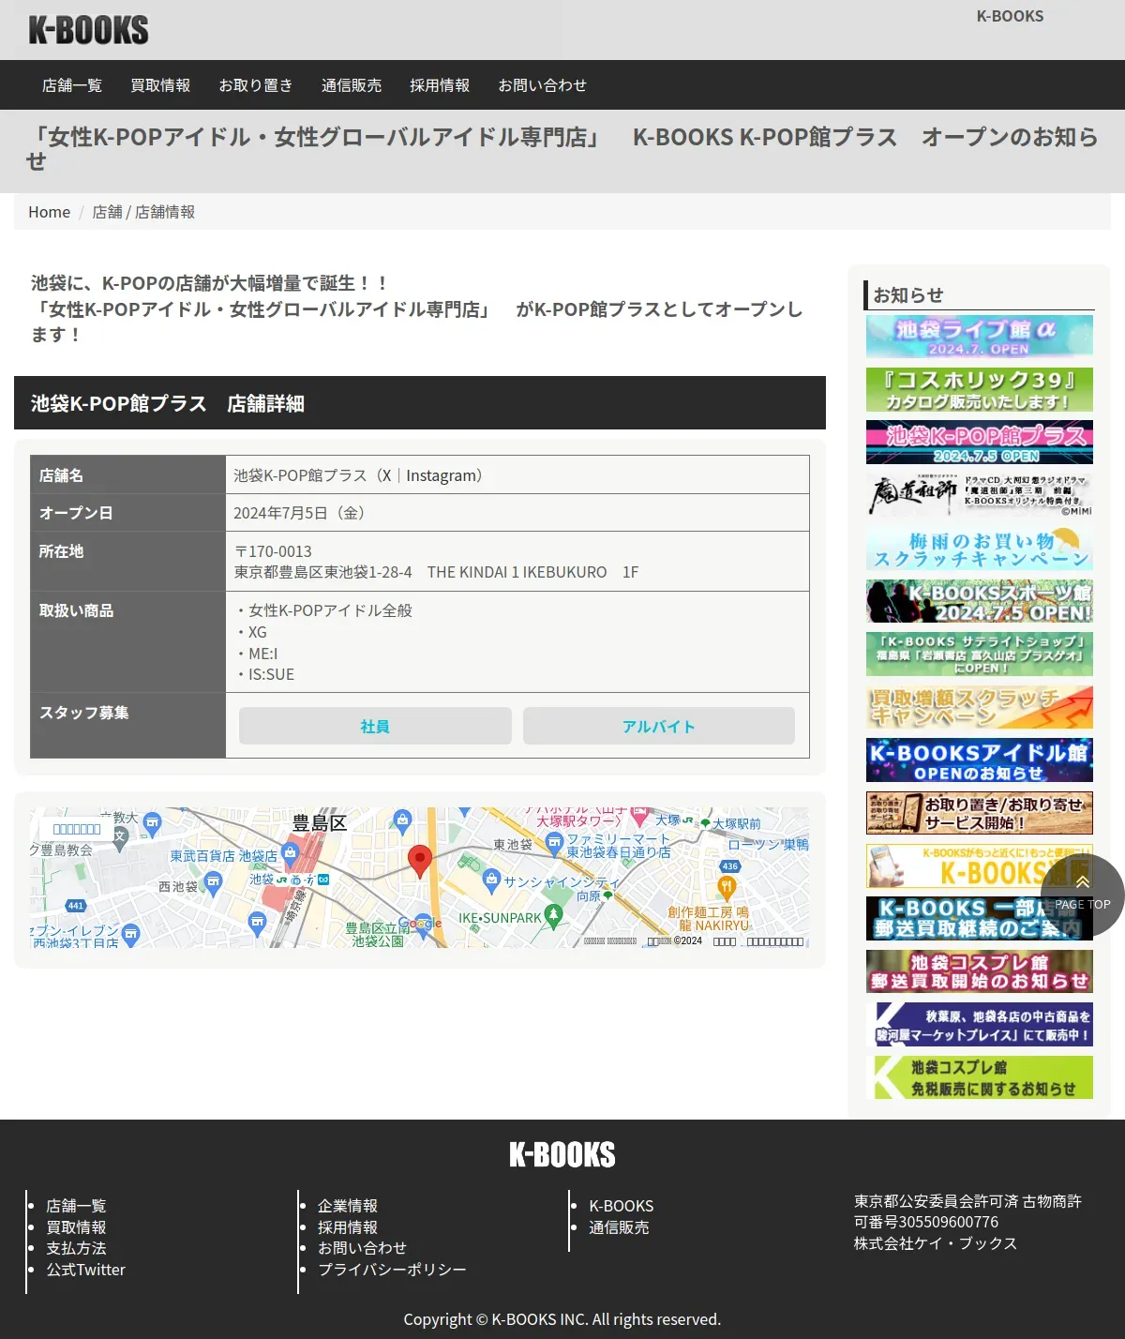Open 通信販売 in navigation bar
Viewport: 1125px width, 1339px height.
pos(352,85)
